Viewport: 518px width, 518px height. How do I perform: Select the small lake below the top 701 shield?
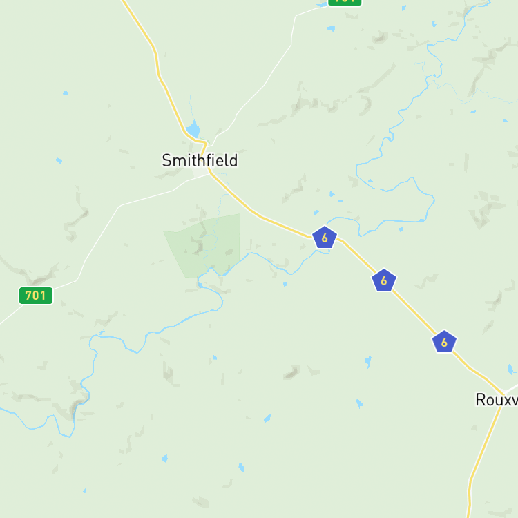[x=331, y=28]
